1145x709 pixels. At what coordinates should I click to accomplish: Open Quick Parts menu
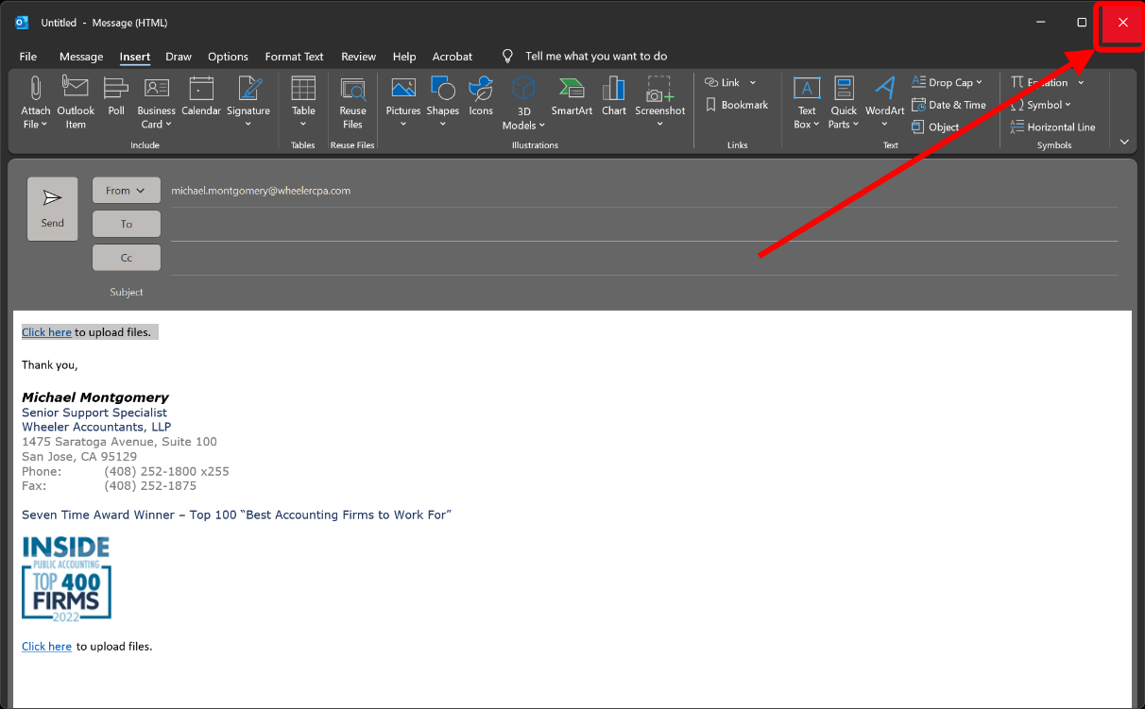click(x=844, y=102)
